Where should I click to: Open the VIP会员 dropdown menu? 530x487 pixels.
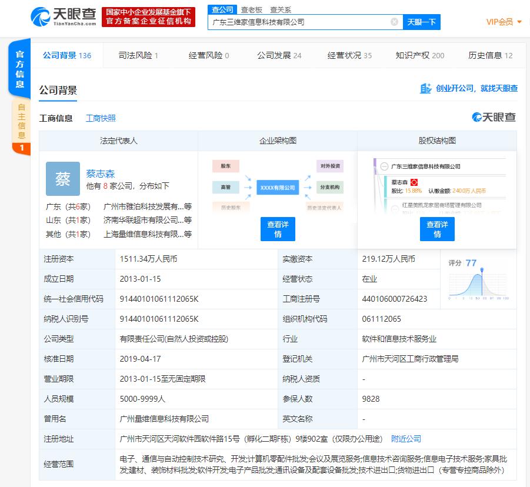504,22
